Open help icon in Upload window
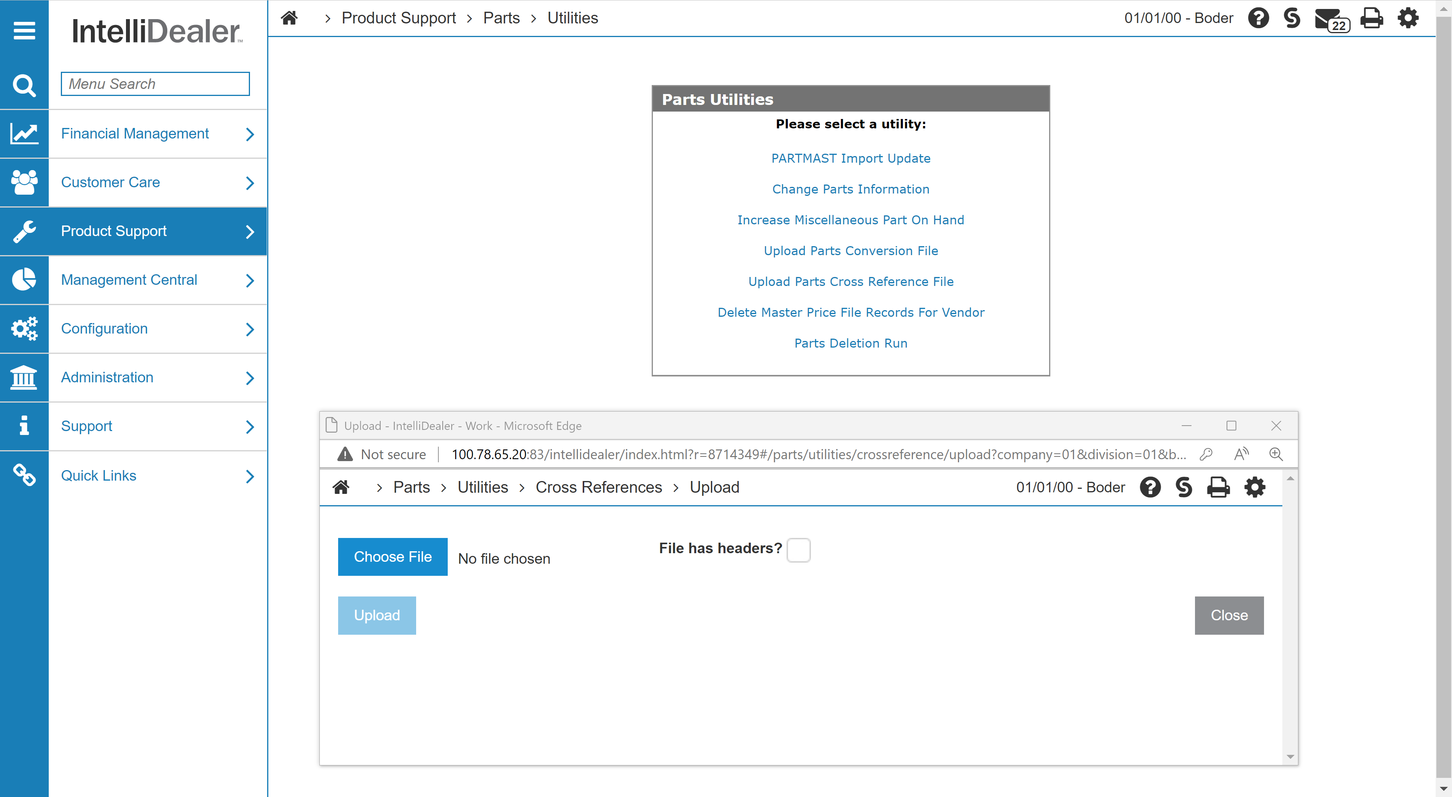 (1150, 487)
